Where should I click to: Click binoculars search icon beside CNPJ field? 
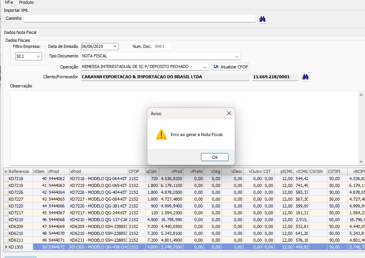pos(305,77)
